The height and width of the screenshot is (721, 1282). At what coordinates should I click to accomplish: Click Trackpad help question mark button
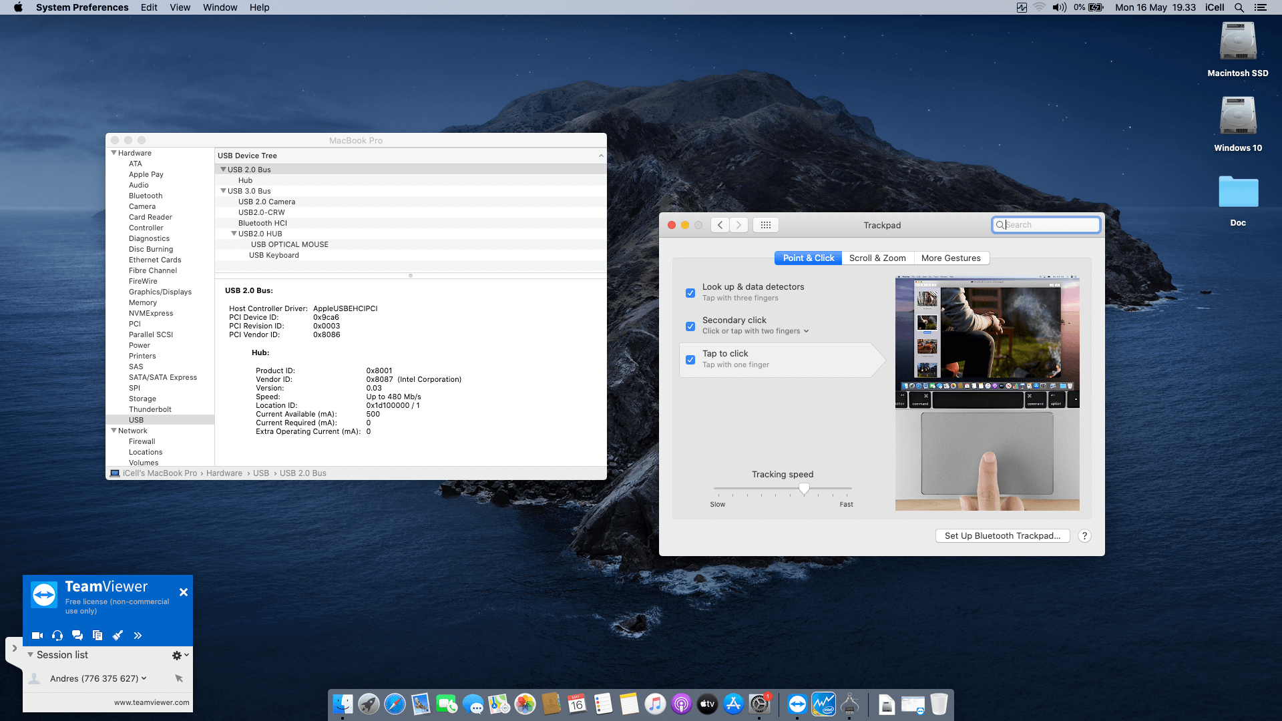pyautogui.click(x=1084, y=536)
